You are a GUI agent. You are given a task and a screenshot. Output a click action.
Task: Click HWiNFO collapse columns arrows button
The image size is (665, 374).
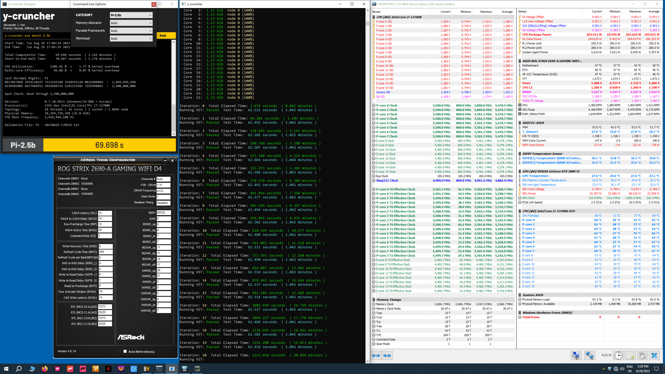(x=387, y=356)
